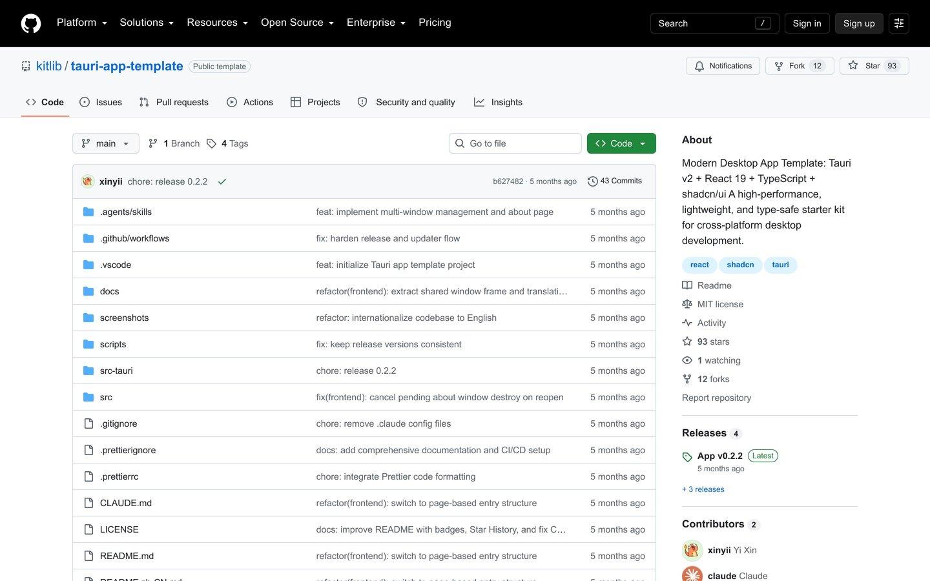Open the 4 Tags link
This screenshot has width=930, height=581.
tap(227, 143)
